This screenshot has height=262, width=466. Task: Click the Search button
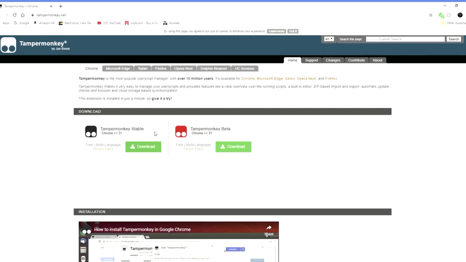pyautogui.click(x=454, y=39)
